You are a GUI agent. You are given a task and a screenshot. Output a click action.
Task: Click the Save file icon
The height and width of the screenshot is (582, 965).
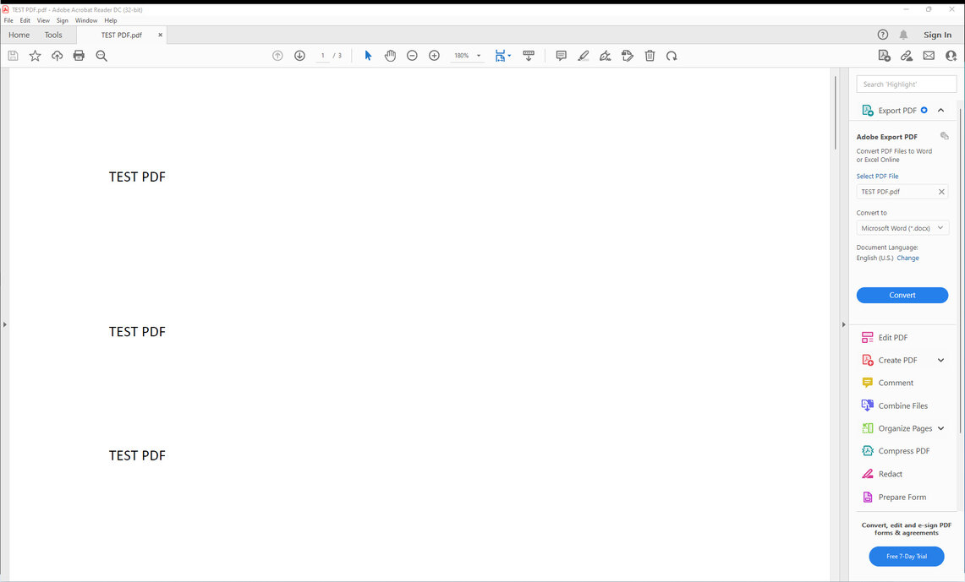[x=13, y=56]
